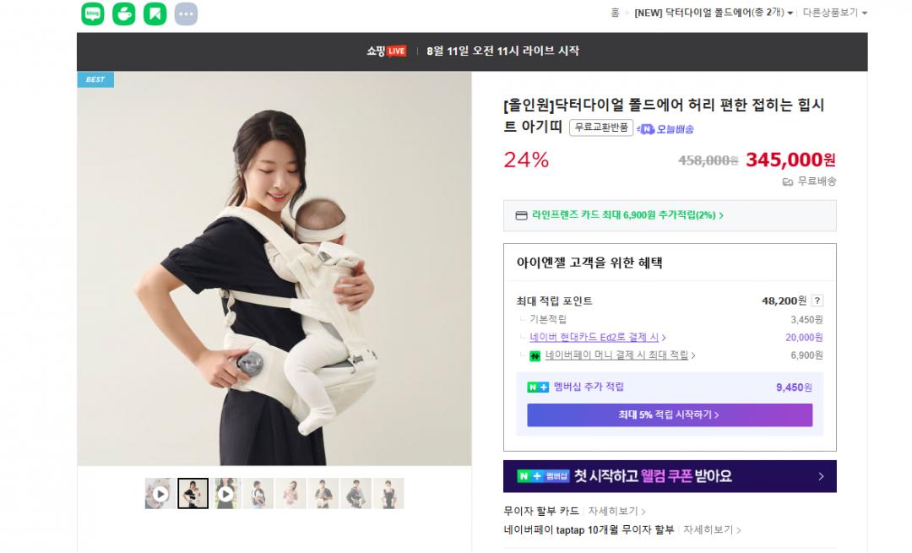Click the 홈 breadcrumb link
Viewport: 912px width, 553px height.
615,13
